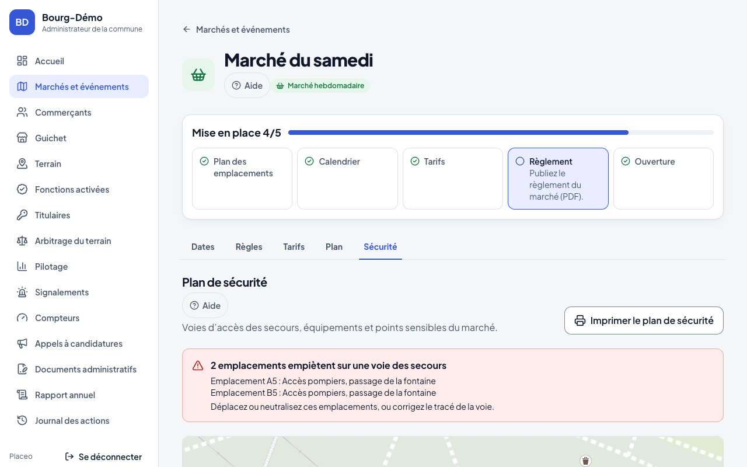Click the Emplacement A5 warning line
Screen dimensions: 747x467
pyautogui.click(x=323, y=381)
